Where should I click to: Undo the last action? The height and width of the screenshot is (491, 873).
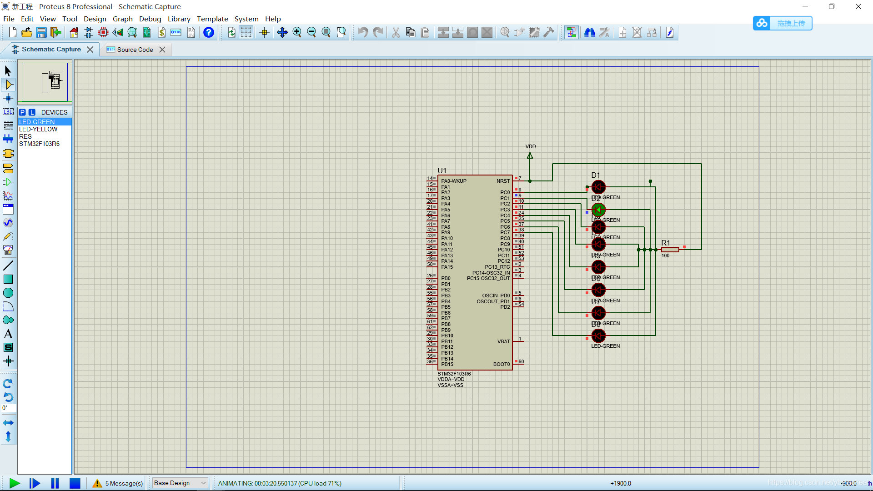[363, 32]
